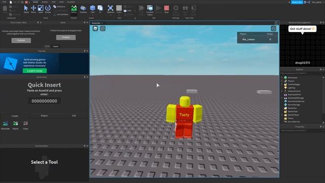Open the in-game chat icon

pyautogui.click(x=103, y=28)
